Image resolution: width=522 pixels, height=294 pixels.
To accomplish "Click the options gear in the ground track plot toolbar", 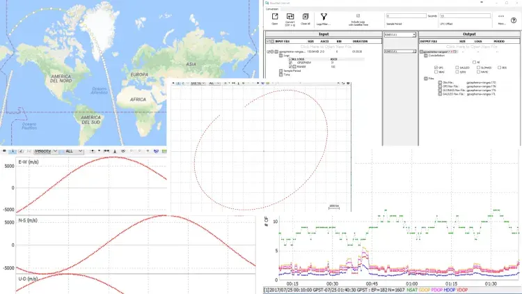I will pyautogui.click(x=348, y=83).
